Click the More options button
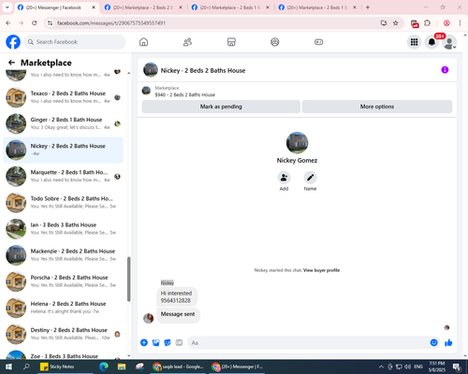Screen dimensions: 468x374 point(377,107)
